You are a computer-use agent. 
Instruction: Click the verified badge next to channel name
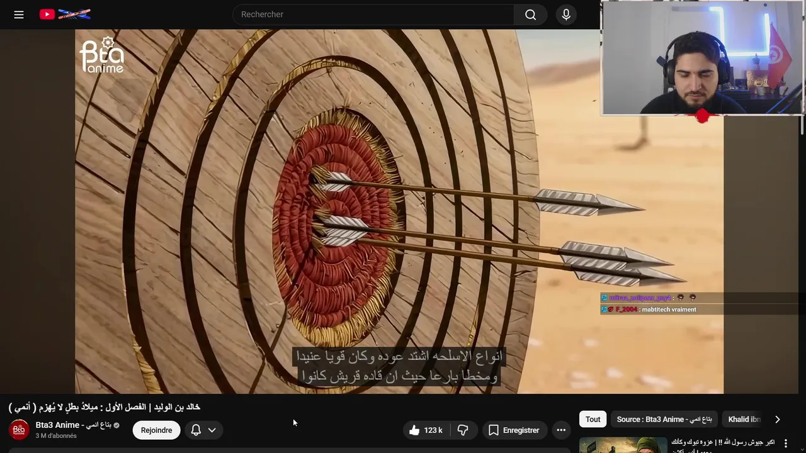(116, 425)
